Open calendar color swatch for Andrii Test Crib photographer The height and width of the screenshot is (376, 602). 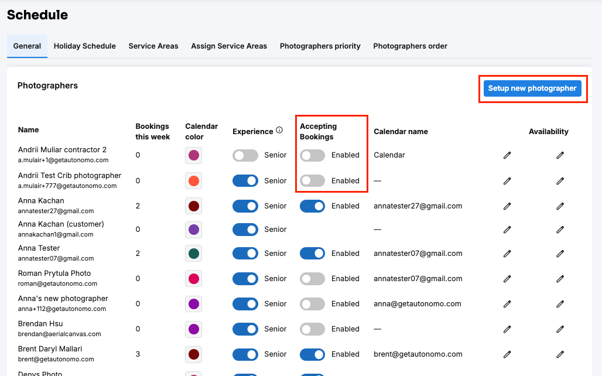click(193, 181)
